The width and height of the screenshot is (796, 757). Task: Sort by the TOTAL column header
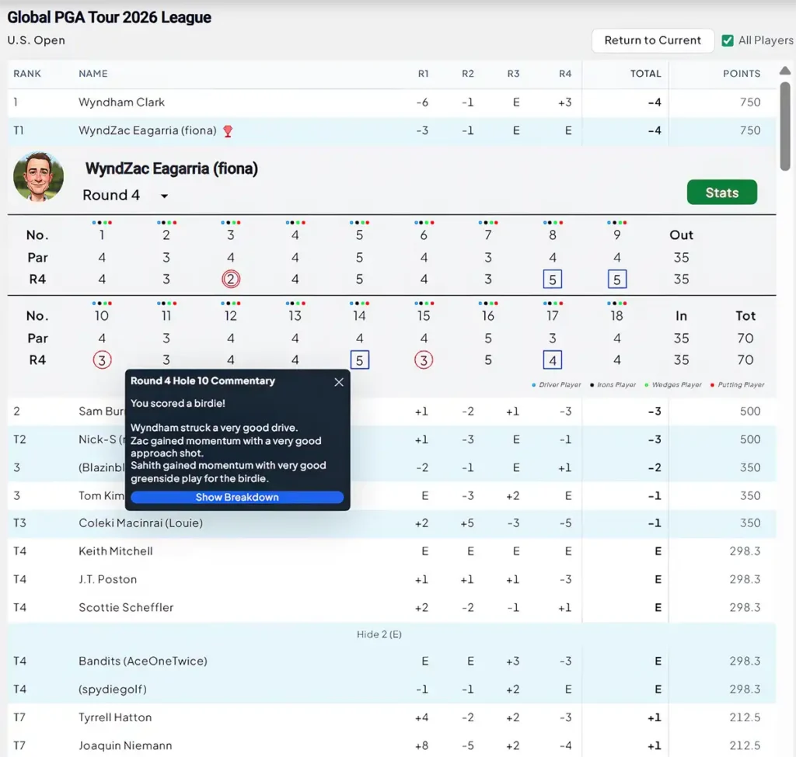coord(645,74)
